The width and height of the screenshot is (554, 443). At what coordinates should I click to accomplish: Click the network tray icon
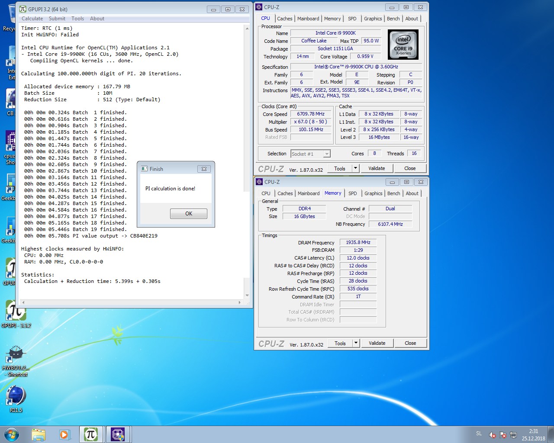tap(513, 435)
